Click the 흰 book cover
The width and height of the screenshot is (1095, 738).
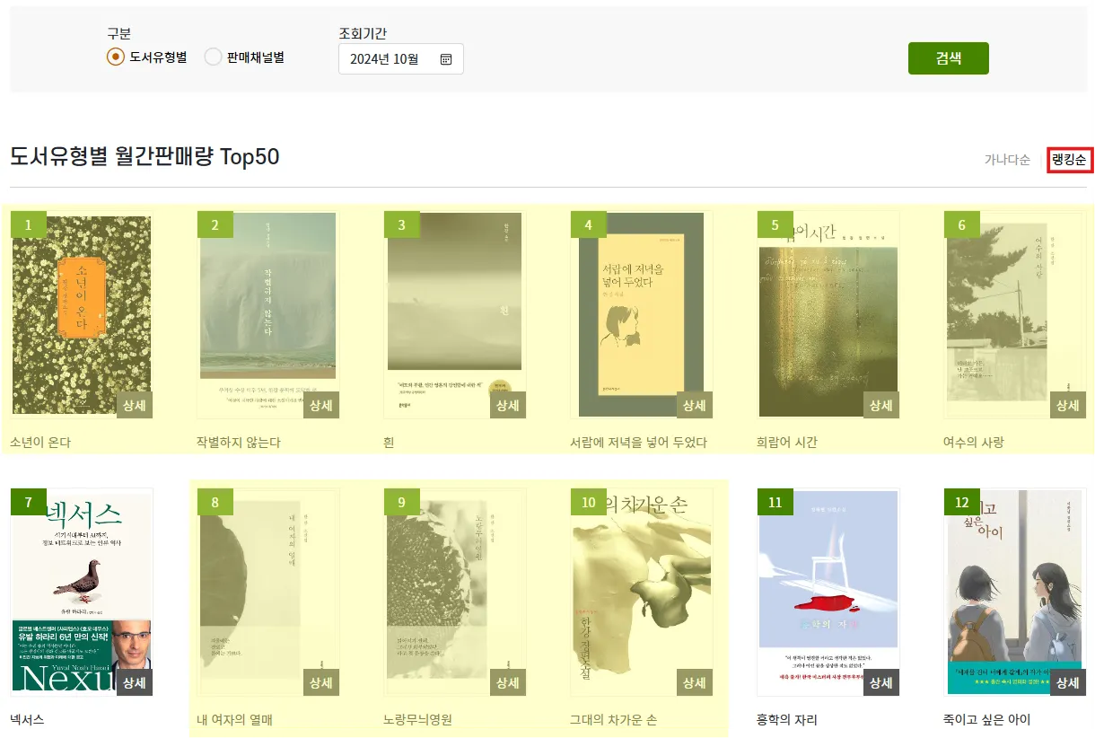pyautogui.click(x=455, y=315)
